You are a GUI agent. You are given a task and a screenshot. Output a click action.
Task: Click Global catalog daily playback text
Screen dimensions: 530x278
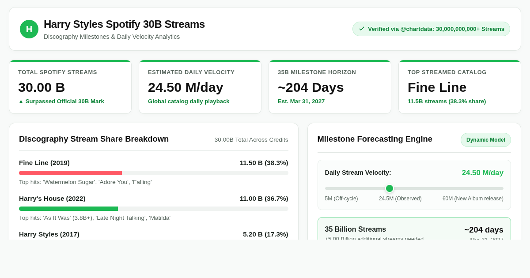[189, 101]
